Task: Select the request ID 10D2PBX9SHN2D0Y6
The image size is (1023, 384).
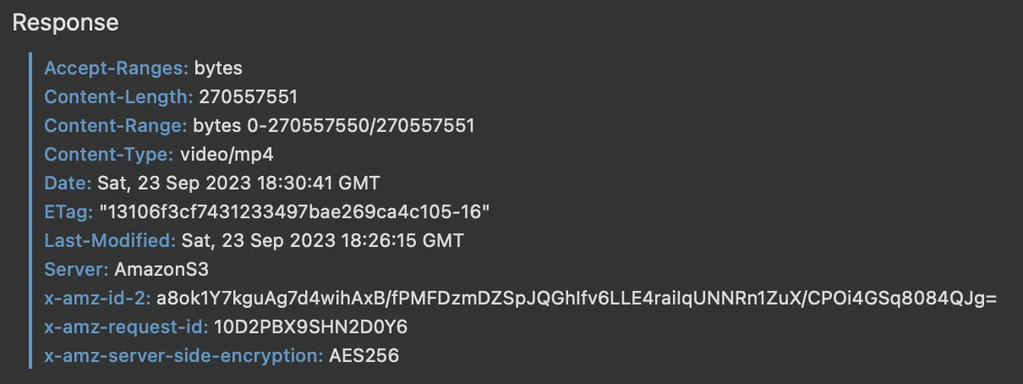Action: click(x=311, y=326)
